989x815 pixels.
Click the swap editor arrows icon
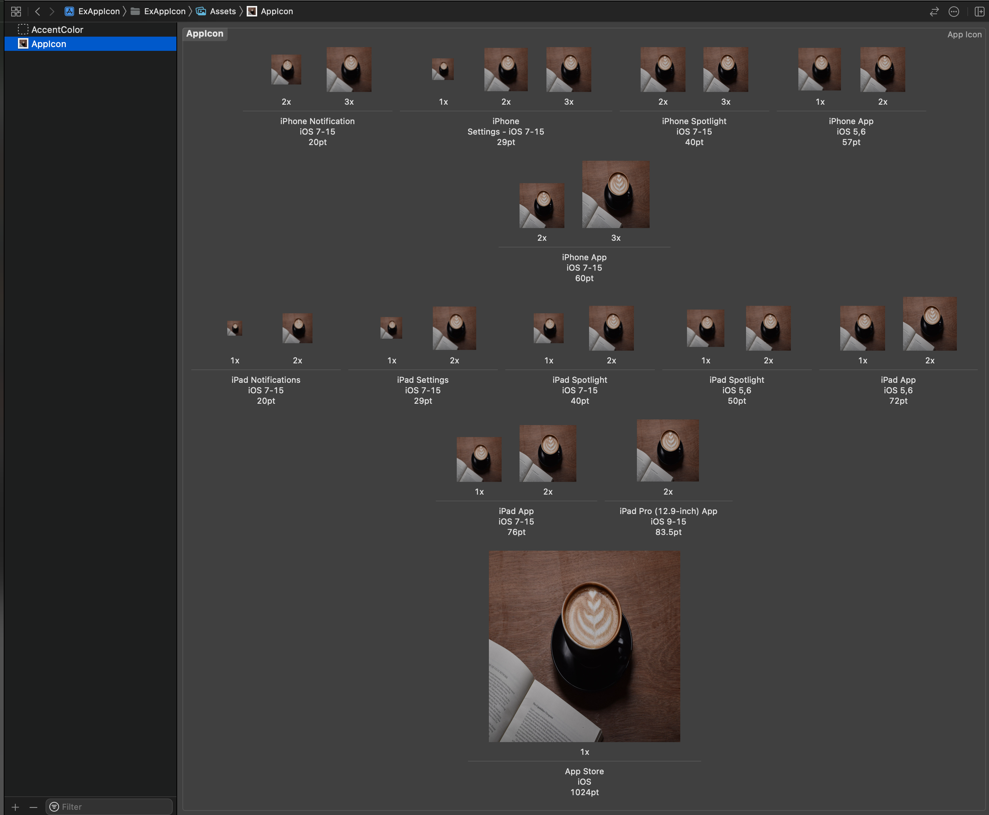934,11
